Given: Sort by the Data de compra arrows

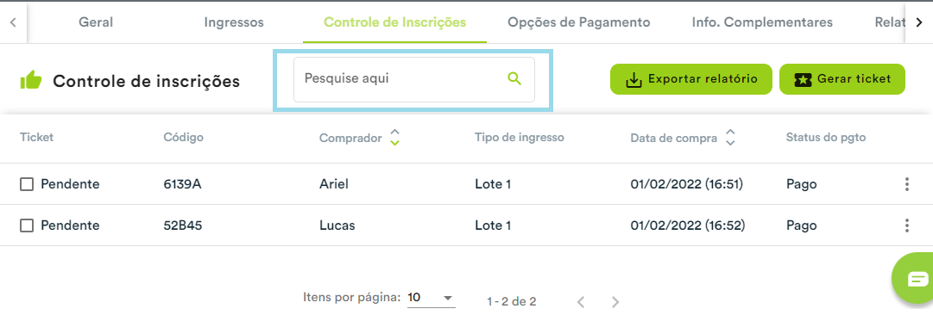Looking at the screenshot, I should [731, 138].
